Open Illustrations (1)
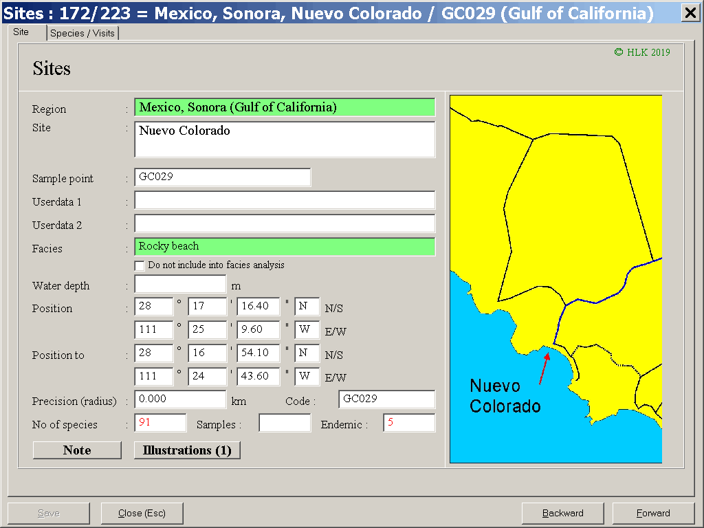 186,450
